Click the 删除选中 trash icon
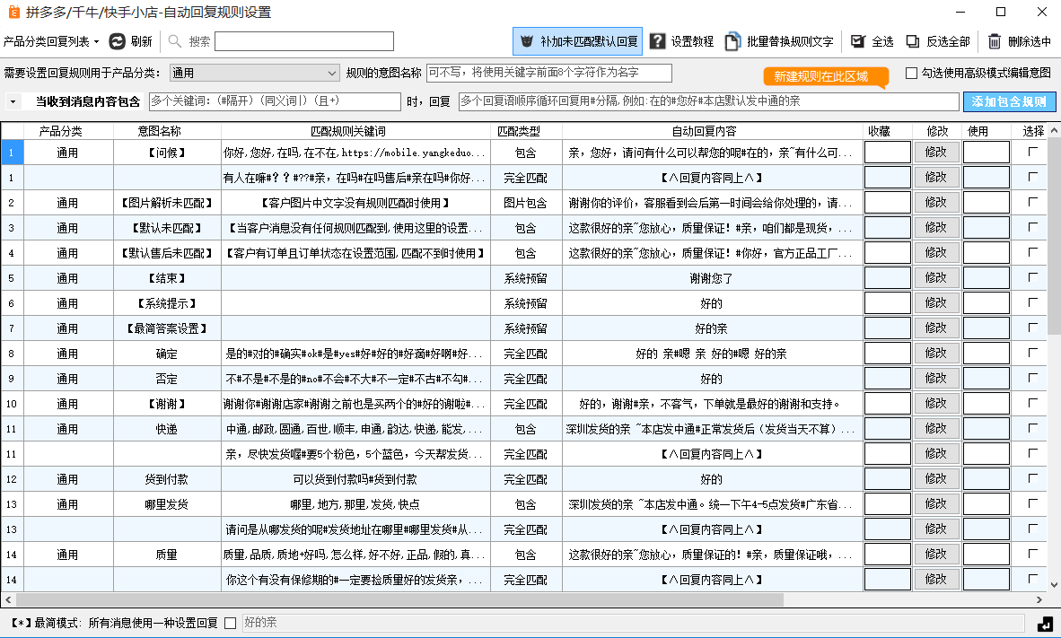The width and height of the screenshot is (1061, 638). coord(994,41)
